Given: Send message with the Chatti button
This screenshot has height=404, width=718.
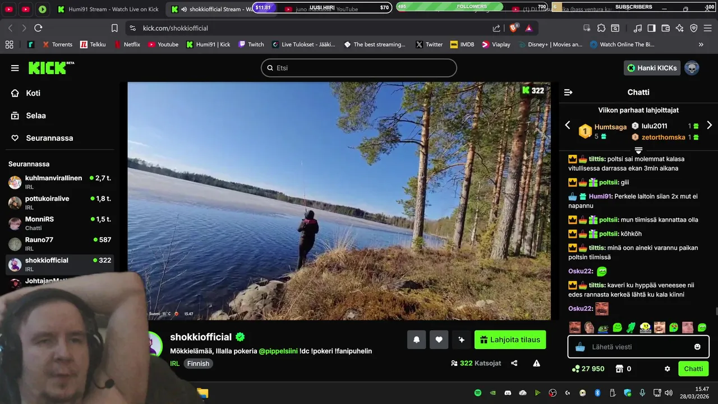Looking at the screenshot, I should (x=693, y=369).
